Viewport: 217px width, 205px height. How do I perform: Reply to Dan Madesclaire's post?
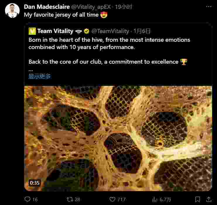tap(28, 199)
